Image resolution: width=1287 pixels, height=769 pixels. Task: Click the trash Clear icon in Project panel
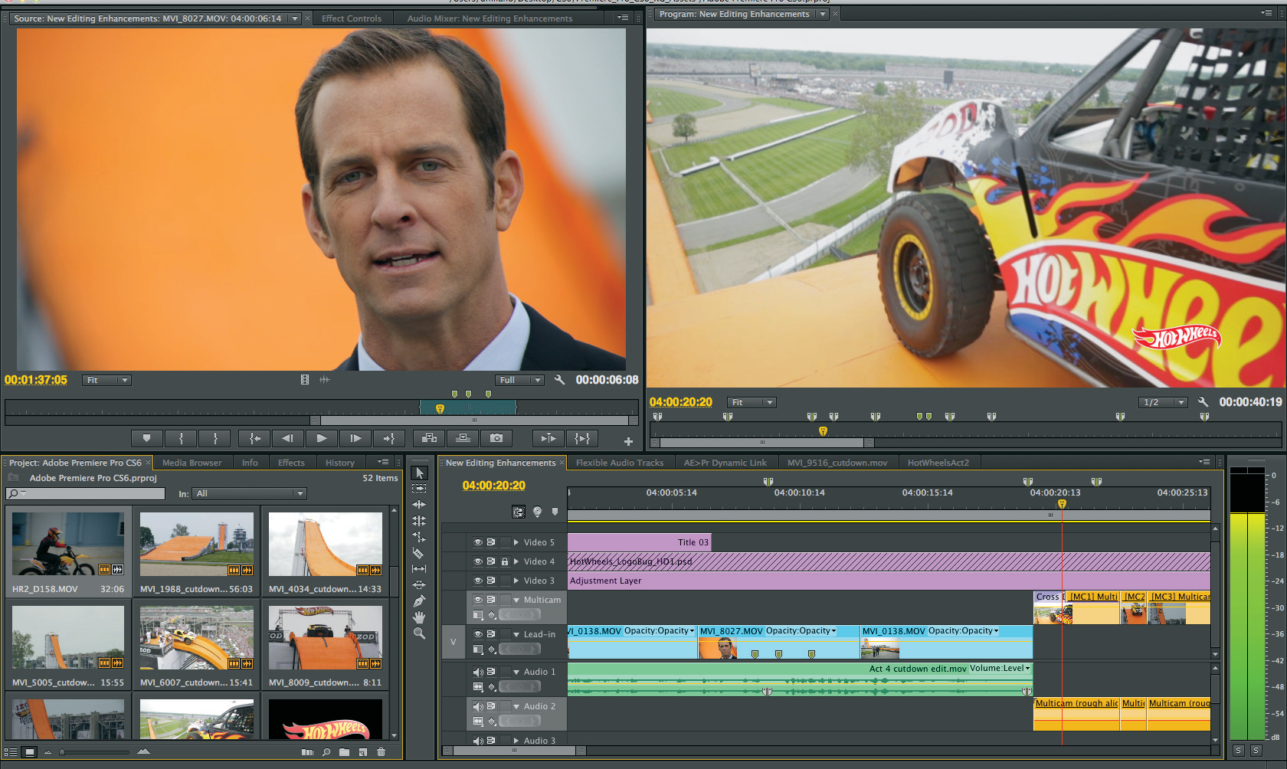click(x=381, y=752)
